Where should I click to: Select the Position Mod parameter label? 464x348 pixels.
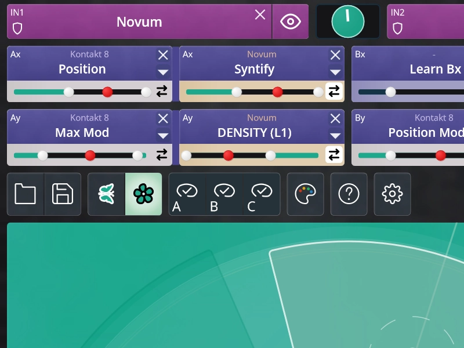pos(426,133)
